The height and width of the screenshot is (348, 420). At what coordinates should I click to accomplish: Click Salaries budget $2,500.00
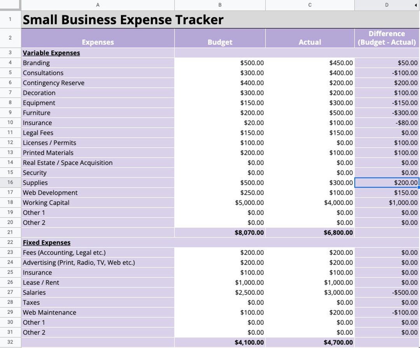point(220,292)
